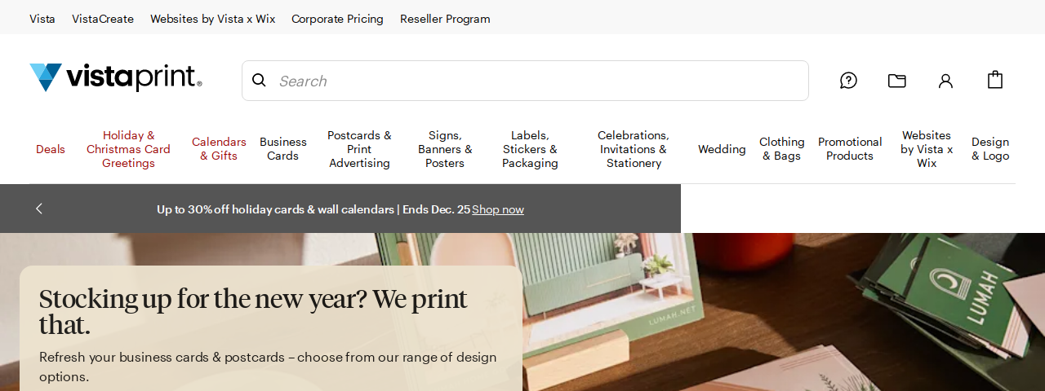Open the VistaCreate link
1045x391 pixels.
point(103,19)
